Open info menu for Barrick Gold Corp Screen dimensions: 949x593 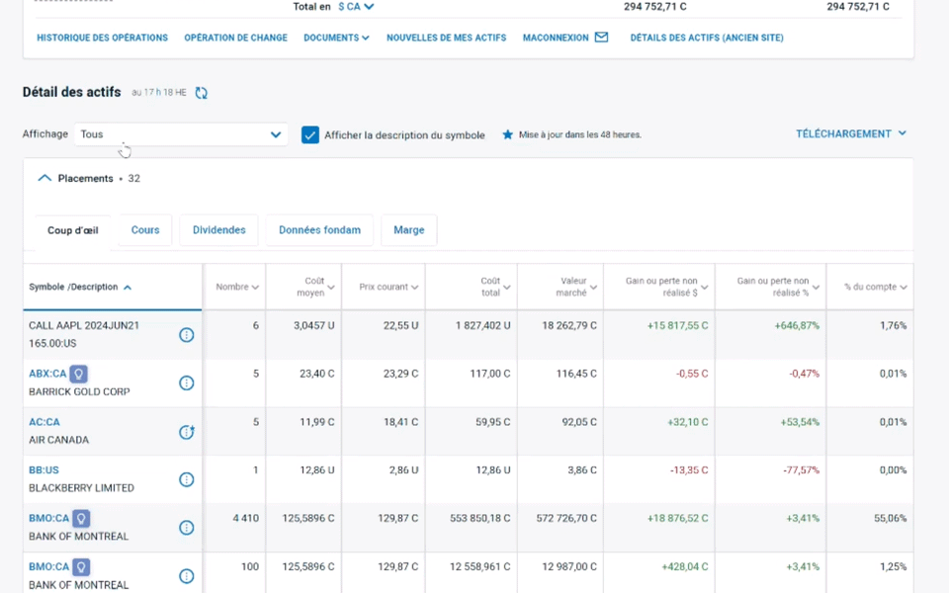pyautogui.click(x=187, y=383)
